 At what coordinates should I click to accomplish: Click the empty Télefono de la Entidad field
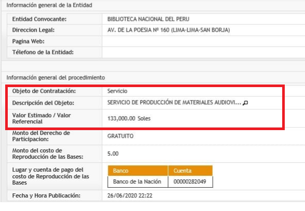coord(203,52)
